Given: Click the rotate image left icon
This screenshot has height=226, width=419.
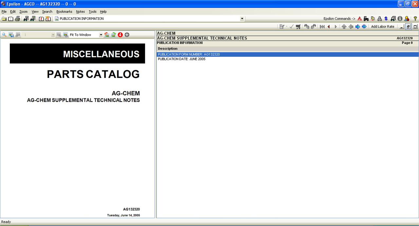Looking at the screenshot, I should (107, 35).
